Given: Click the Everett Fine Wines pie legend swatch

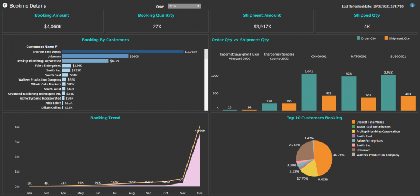Looking at the screenshot, I should pos(354,122).
